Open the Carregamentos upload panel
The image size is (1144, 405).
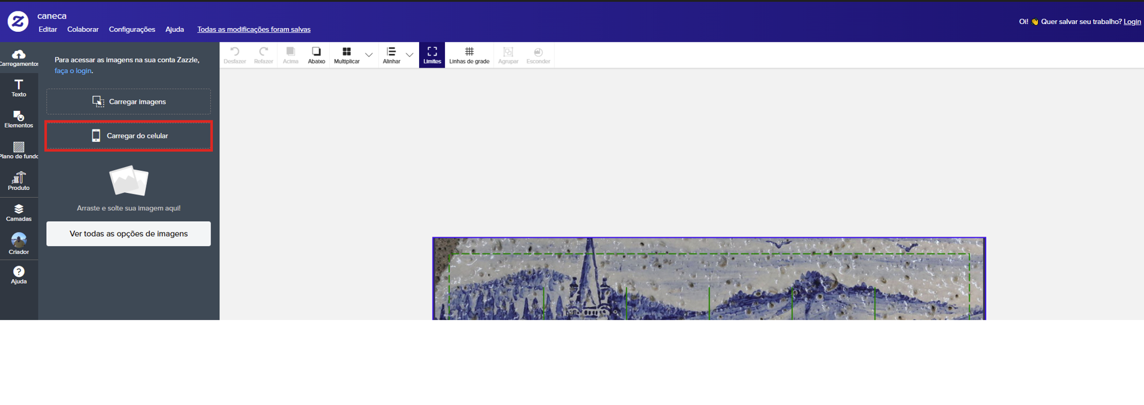[19, 58]
